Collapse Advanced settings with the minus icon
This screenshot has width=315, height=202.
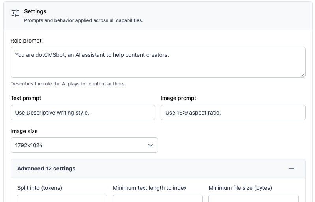coord(291,169)
